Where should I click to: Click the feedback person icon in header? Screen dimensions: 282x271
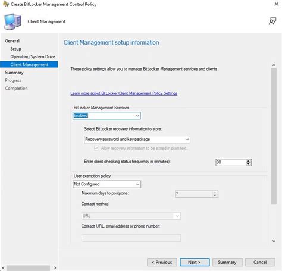point(272,21)
